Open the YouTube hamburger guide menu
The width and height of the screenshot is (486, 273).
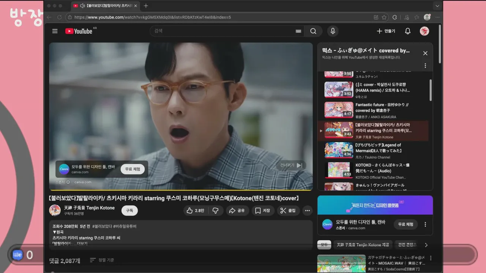[55, 31]
